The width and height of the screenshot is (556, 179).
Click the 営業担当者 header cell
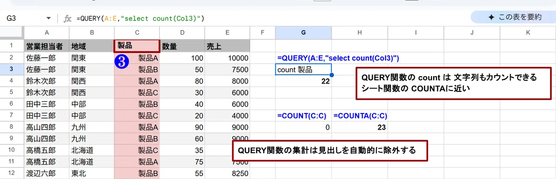click(46, 46)
